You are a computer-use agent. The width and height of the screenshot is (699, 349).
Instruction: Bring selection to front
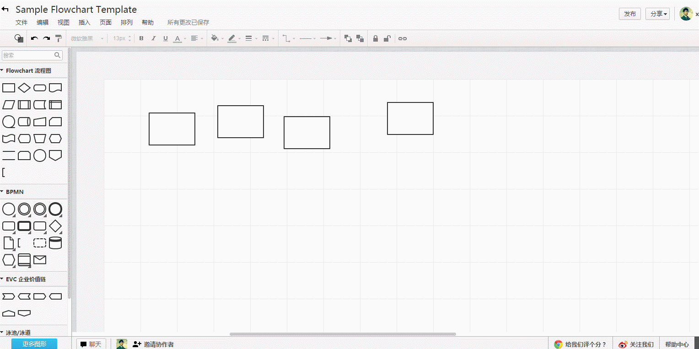[x=348, y=38]
